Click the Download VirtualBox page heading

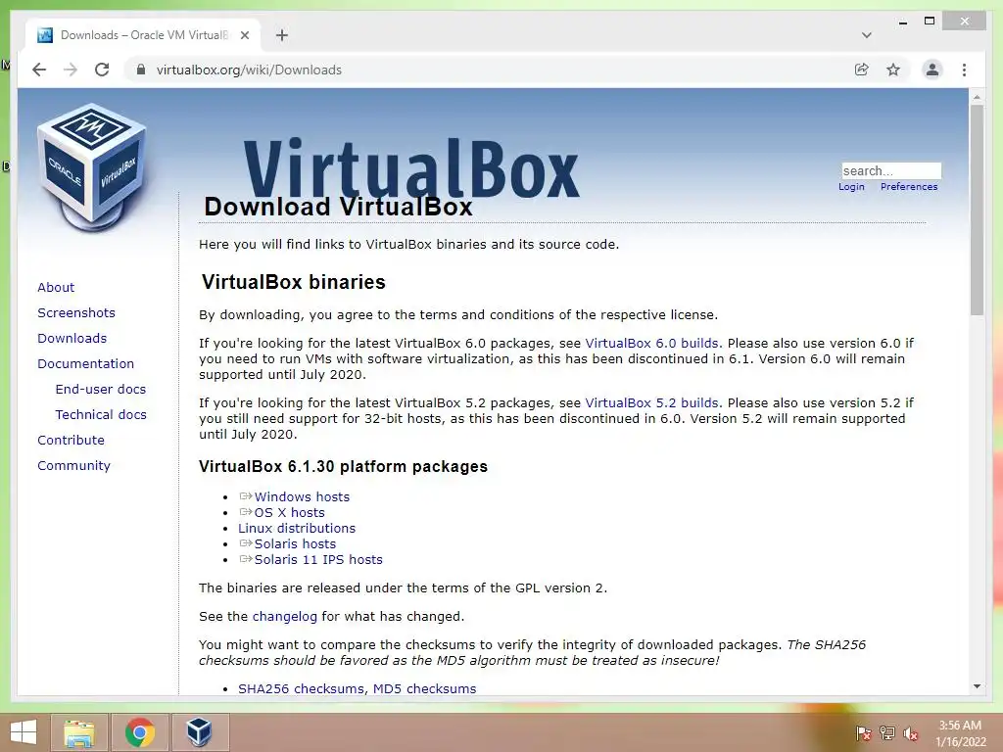(338, 207)
